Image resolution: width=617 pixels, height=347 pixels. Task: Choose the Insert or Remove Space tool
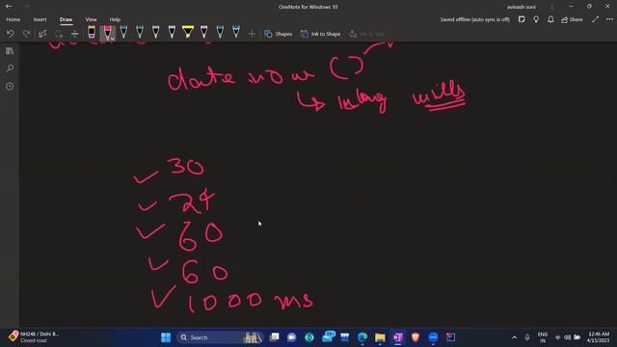75,34
